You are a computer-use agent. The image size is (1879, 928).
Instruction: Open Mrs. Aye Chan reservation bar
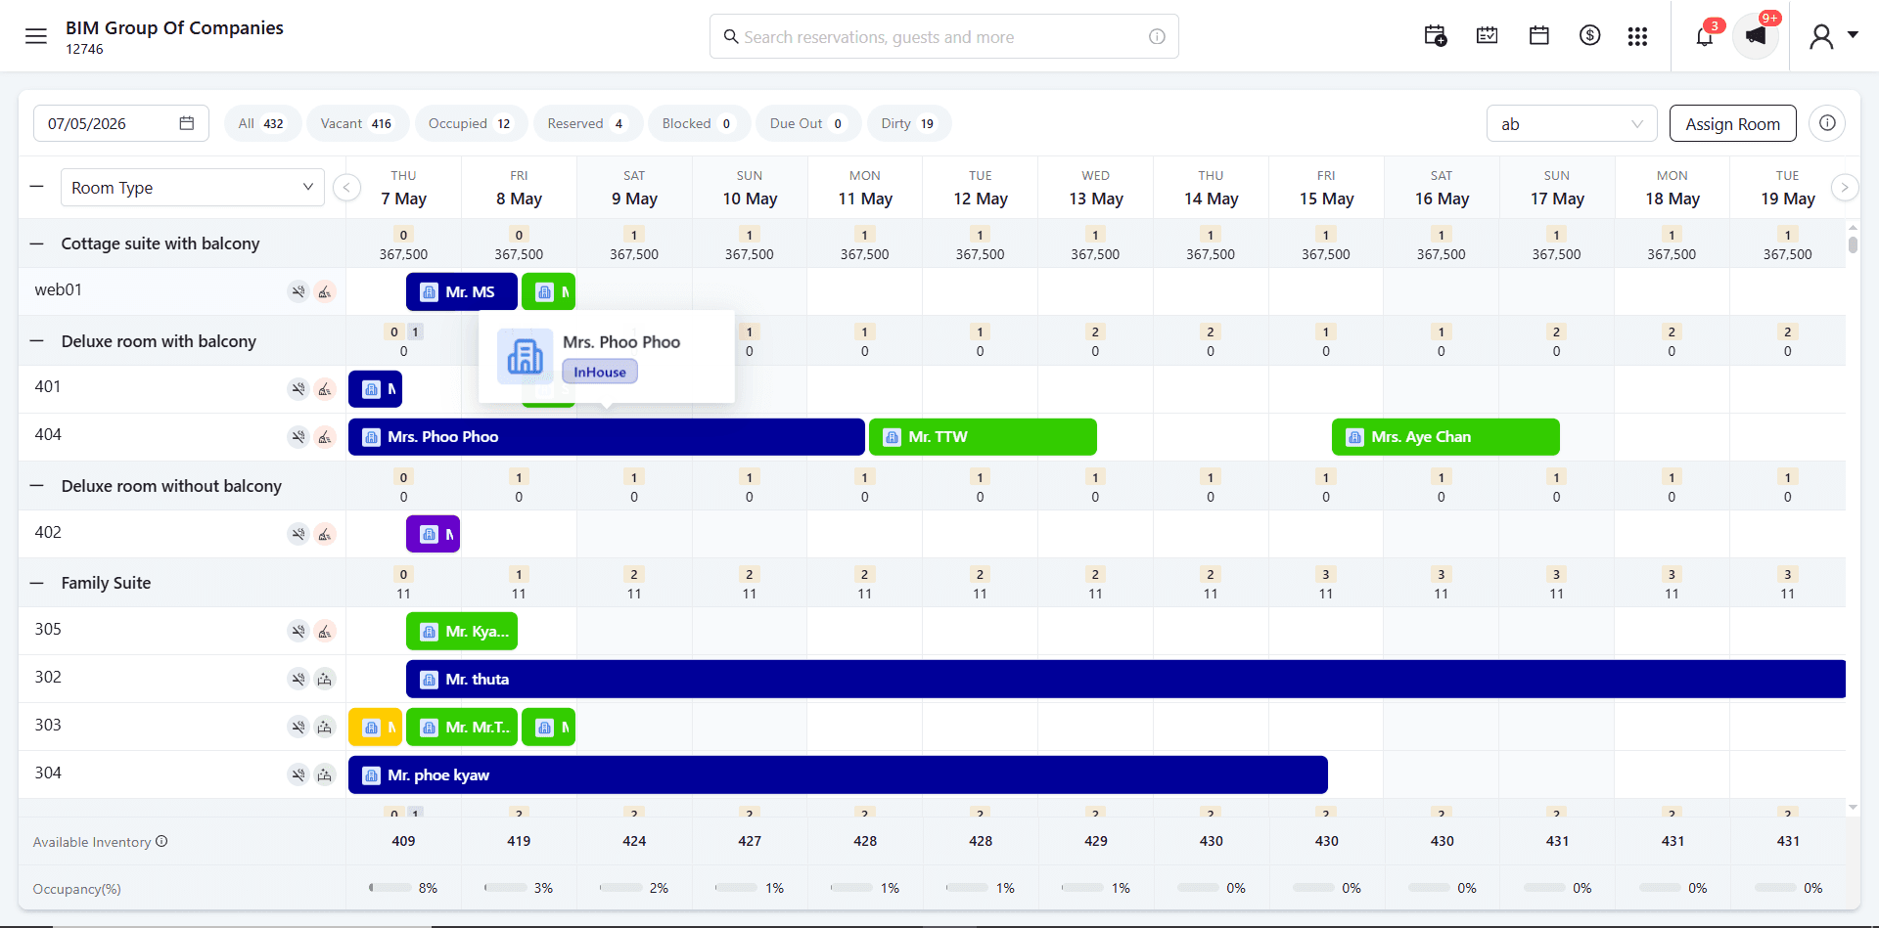pos(1445,437)
